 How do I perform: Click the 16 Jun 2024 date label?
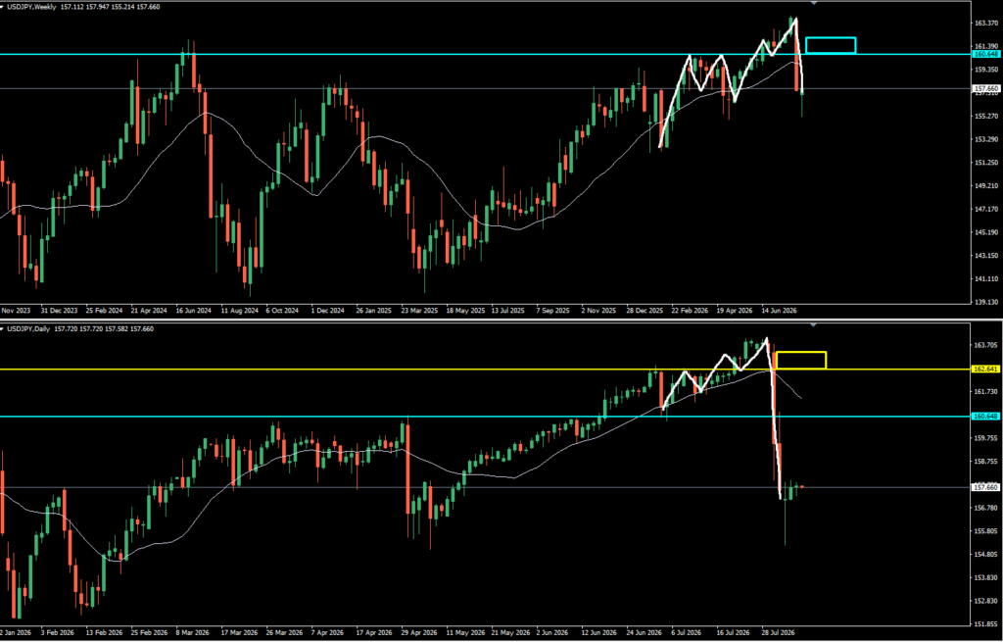coord(193,311)
